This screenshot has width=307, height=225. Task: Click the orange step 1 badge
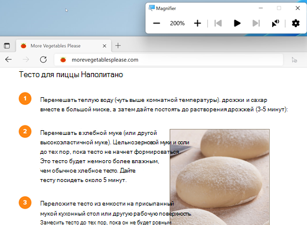[x=25, y=98]
